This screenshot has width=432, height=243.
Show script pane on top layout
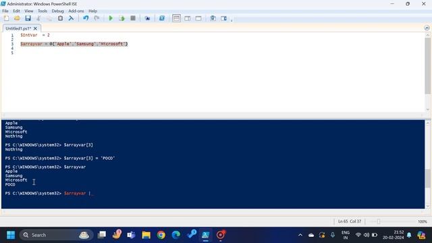point(176,18)
